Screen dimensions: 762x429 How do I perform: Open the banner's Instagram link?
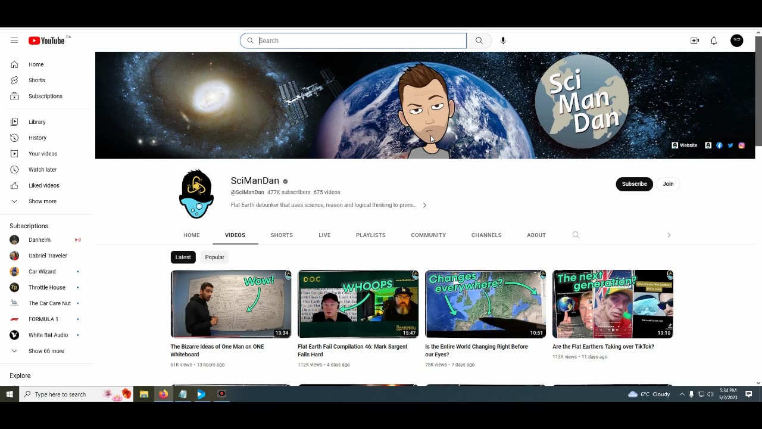click(x=742, y=145)
